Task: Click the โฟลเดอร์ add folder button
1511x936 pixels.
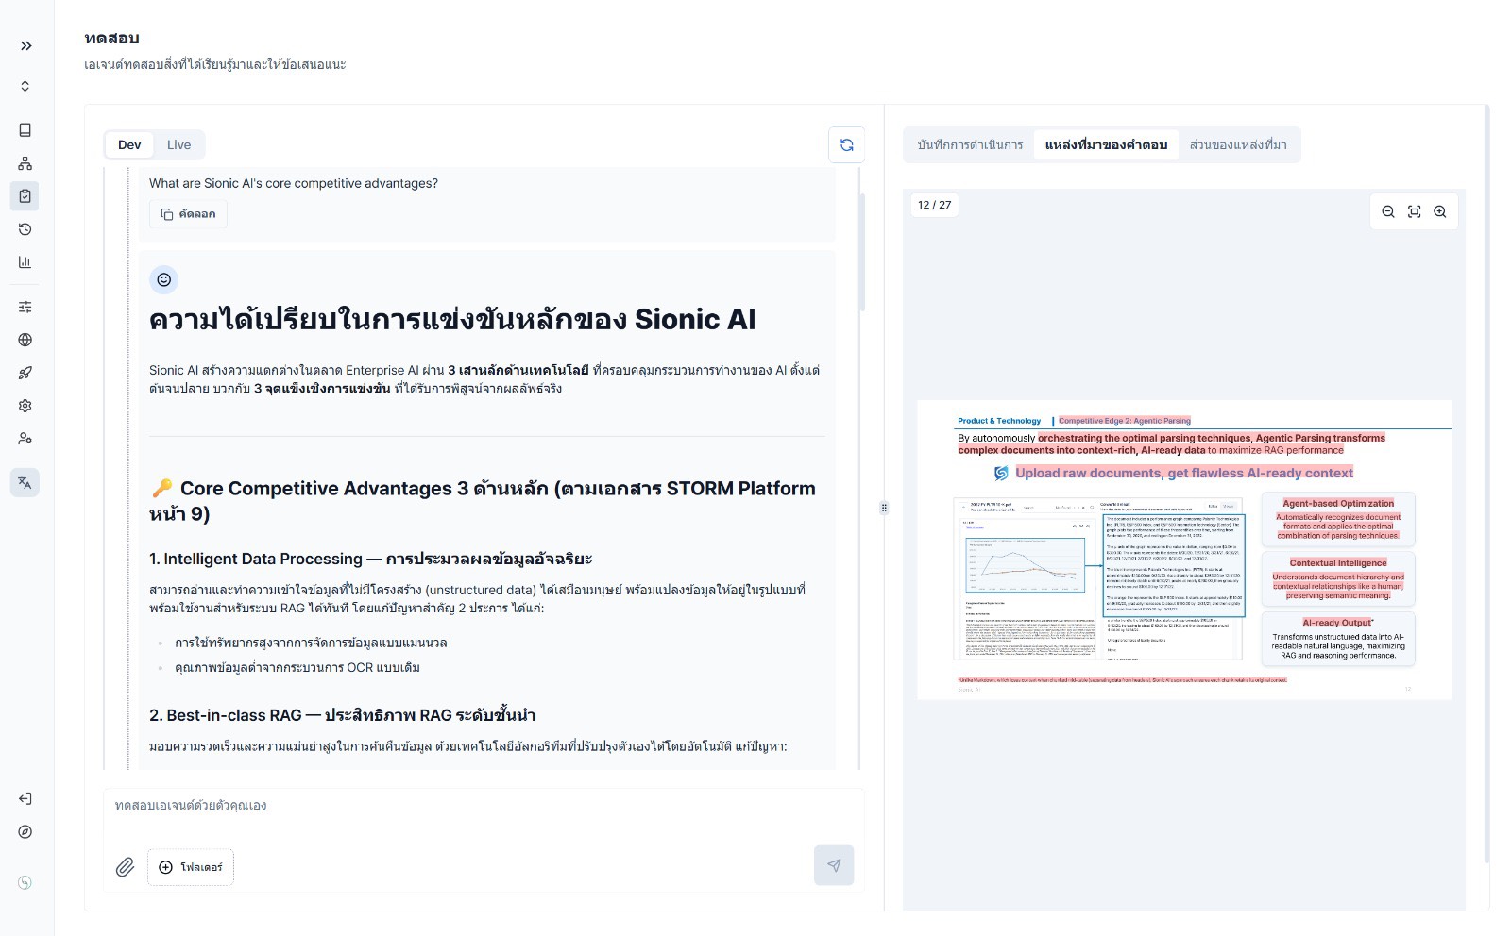Action: [x=191, y=867]
